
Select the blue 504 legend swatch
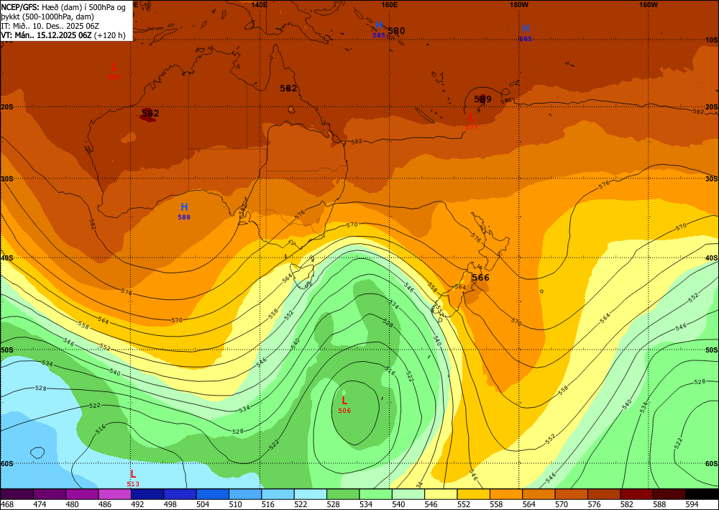[x=212, y=494]
